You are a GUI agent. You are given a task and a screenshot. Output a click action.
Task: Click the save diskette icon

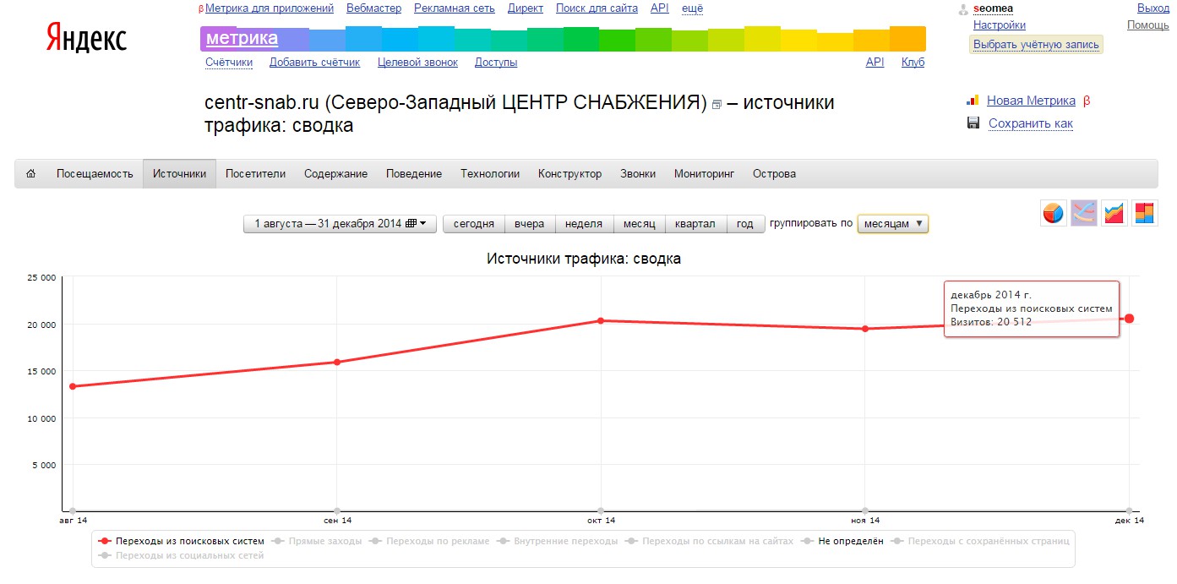[x=973, y=123]
